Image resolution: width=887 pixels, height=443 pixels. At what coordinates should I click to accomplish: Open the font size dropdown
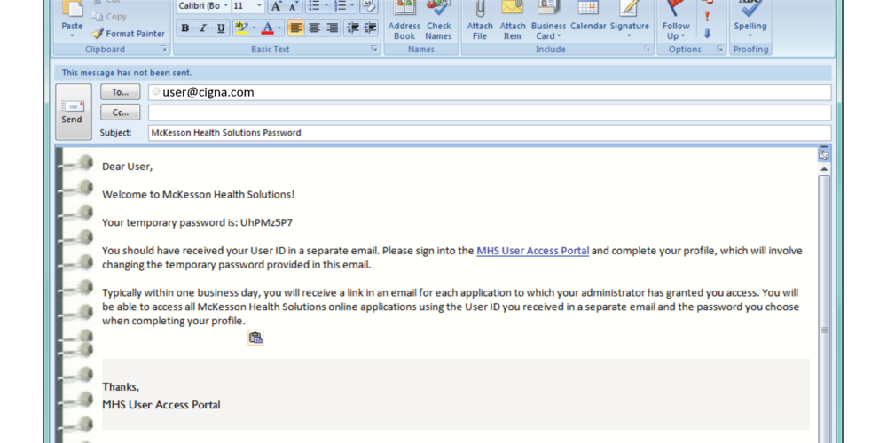259,6
